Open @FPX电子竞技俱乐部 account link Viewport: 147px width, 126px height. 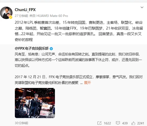[32, 49]
